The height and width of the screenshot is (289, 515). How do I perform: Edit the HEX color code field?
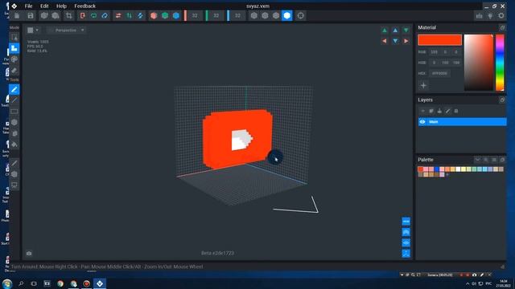(439, 73)
